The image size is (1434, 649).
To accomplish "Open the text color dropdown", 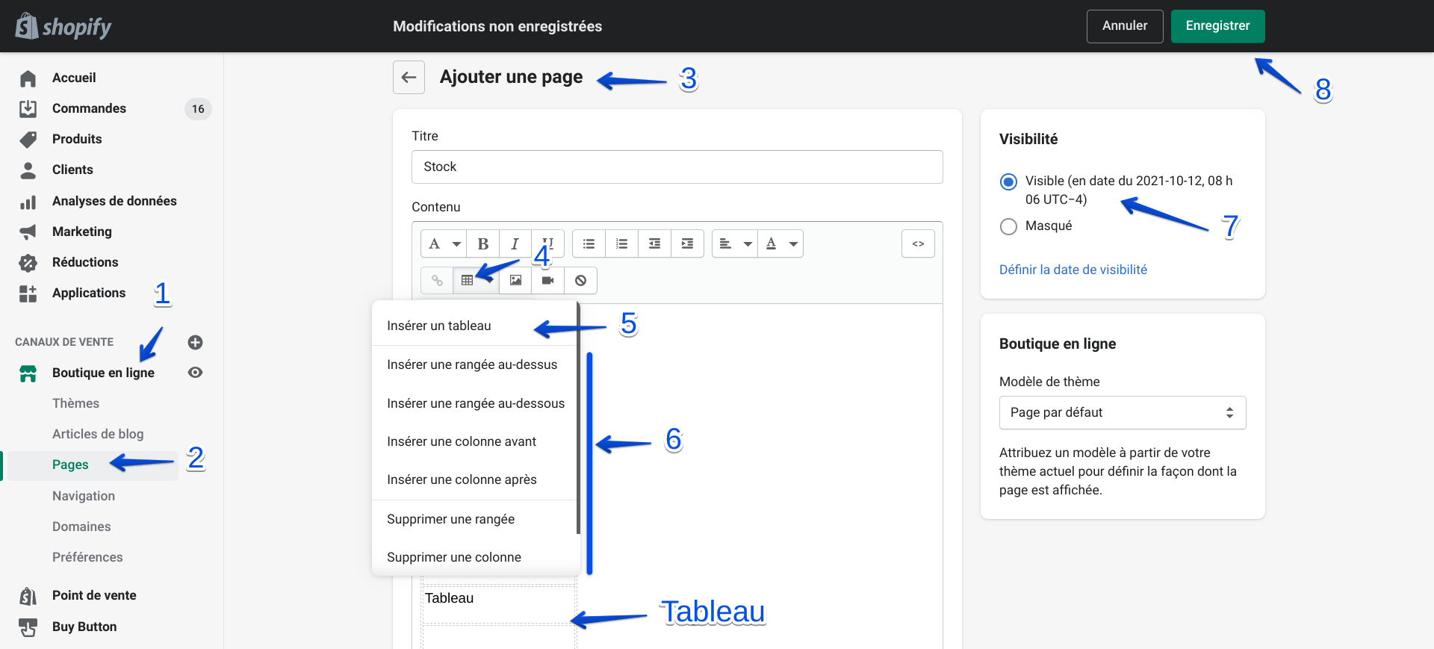I will 780,243.
